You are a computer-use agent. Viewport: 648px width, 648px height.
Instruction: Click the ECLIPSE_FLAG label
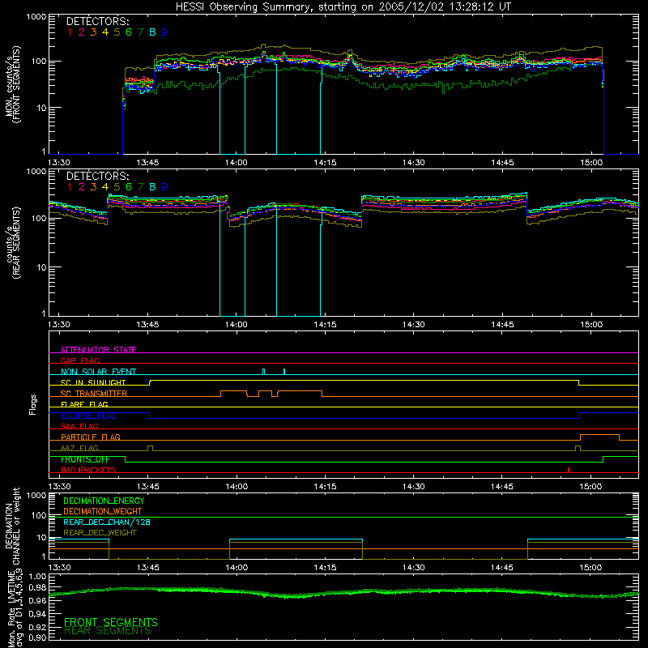pyautogui.click(x=88, y=416)
